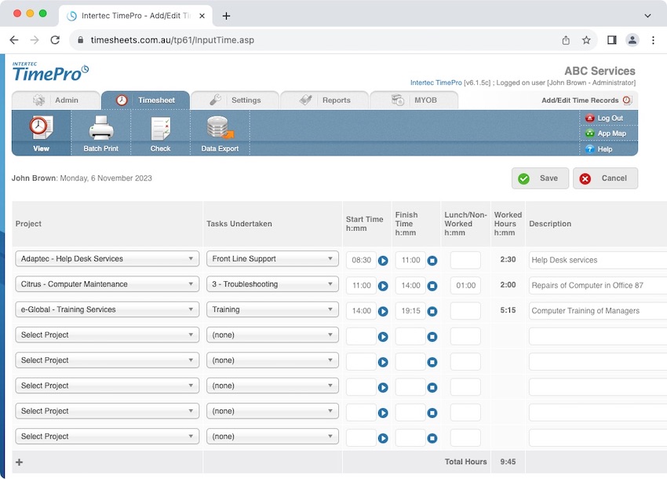This screenshot has height=479, width=667.
Task: Open the browser tab search chevron
Action: [x=647, y=16]
